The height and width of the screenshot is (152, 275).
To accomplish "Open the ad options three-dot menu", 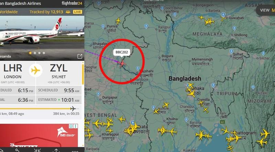I will [76, 126].
